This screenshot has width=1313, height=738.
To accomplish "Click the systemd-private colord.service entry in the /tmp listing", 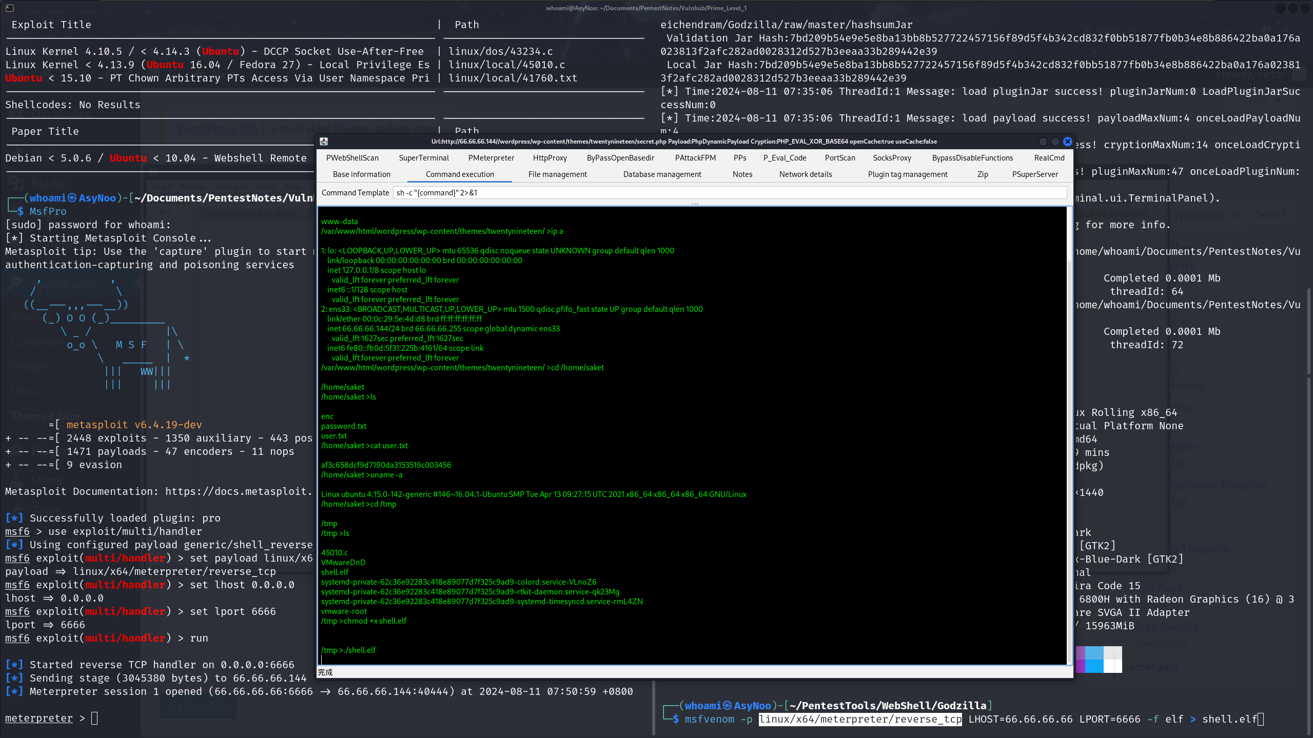I will 459,582.
